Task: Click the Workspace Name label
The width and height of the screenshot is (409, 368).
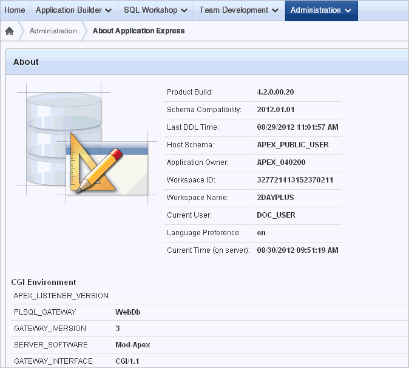Action: coord(198,198)
